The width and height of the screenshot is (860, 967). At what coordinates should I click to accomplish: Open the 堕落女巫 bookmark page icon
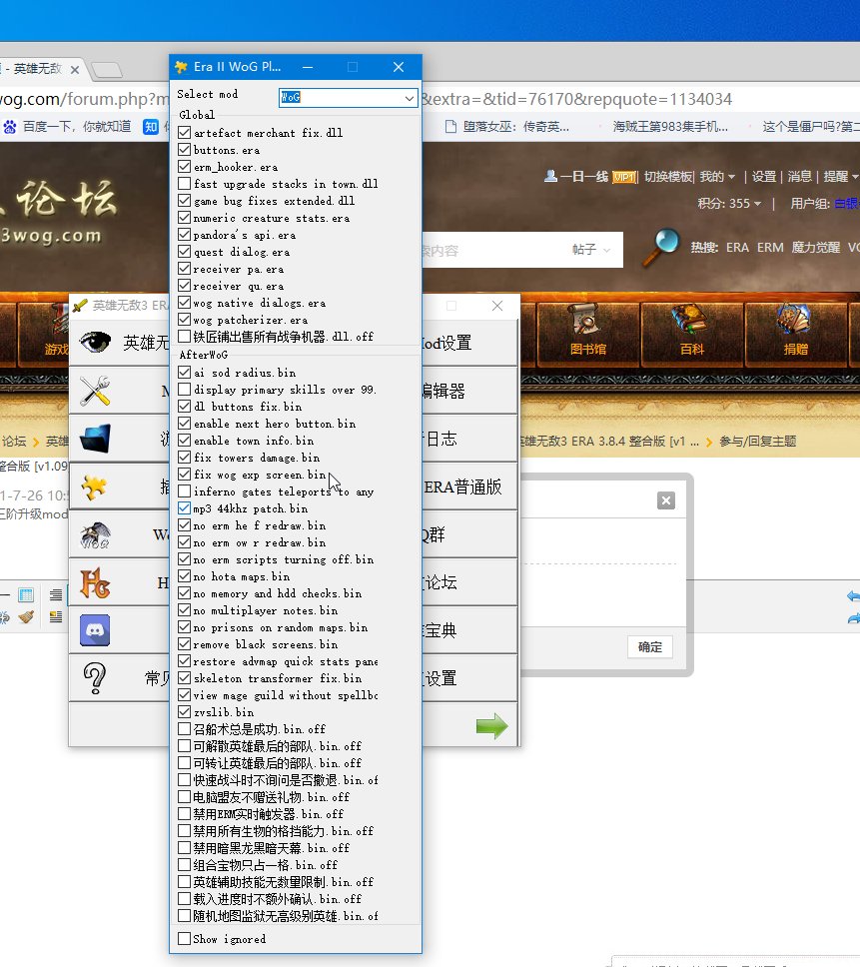(x=450, y=127)
